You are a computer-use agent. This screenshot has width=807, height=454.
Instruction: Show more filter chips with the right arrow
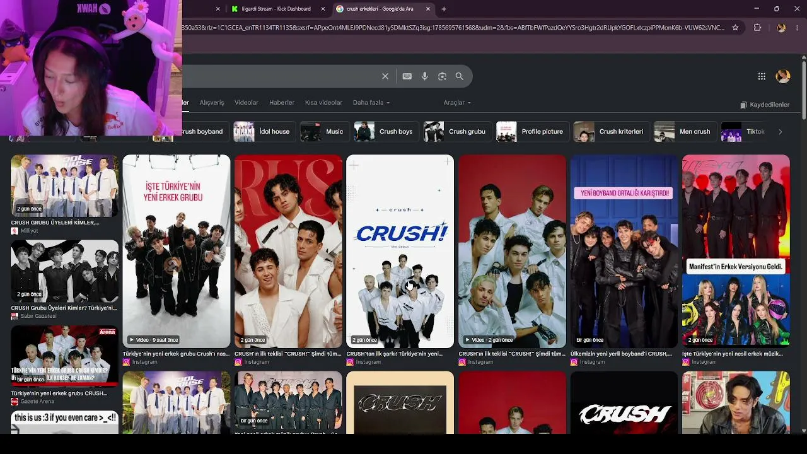[780, 132]
